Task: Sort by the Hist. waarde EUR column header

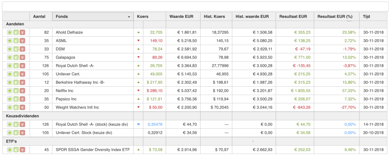Action: tap(254, 17)
